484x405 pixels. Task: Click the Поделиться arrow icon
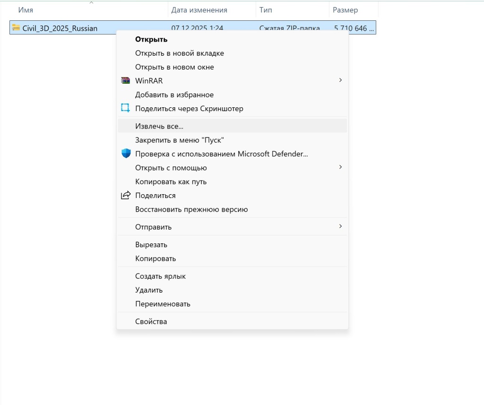click(125, 195)
